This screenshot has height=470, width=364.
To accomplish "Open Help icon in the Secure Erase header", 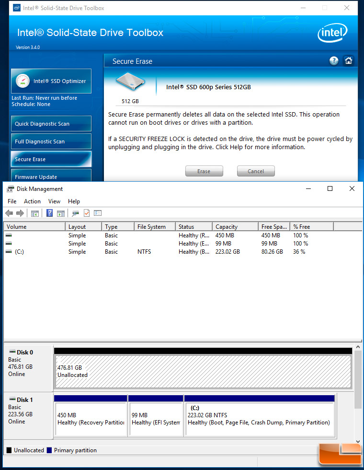I will tap(334, 61).
